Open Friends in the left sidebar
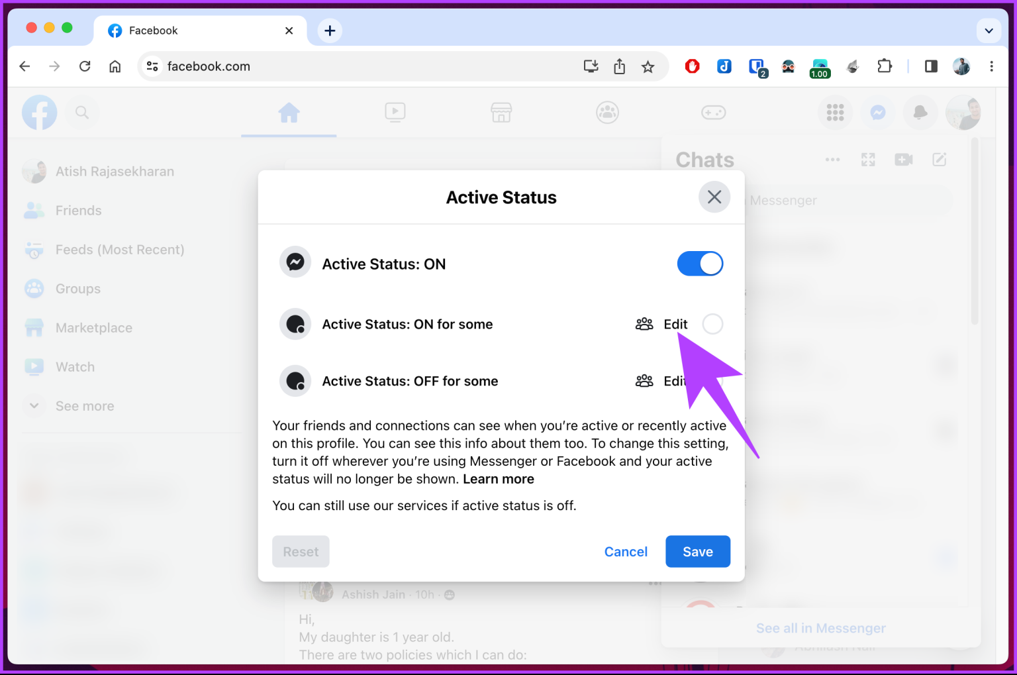The width and height of the screenshot is (1017, 675). pos(78,210)
